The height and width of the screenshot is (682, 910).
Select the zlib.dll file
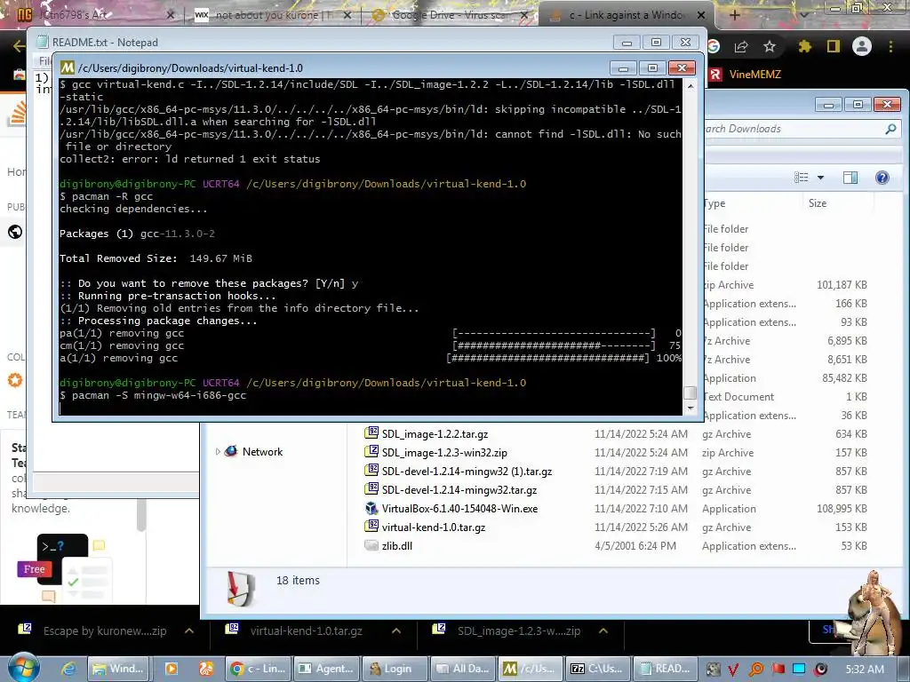(x=397, y=546)
